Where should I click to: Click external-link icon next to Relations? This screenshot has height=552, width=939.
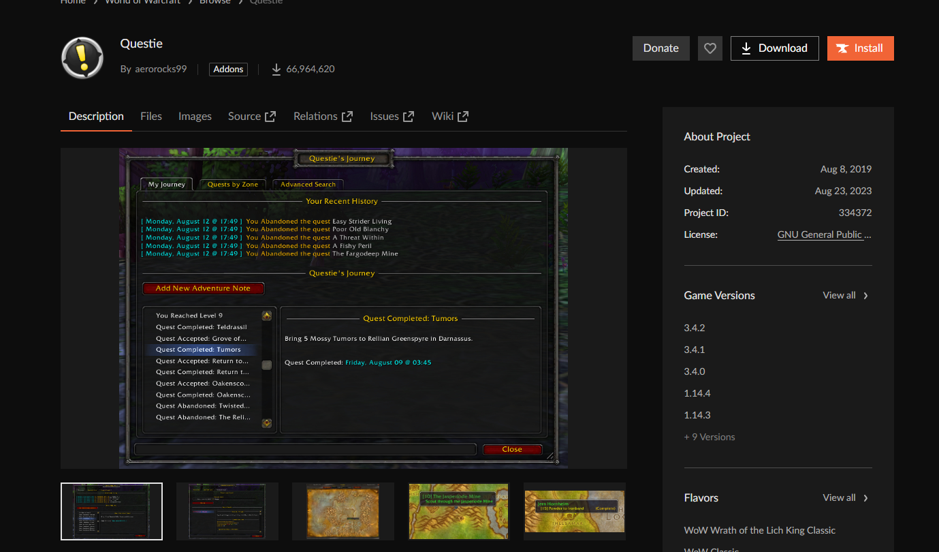pyautogui.click(x=347, y=117)
